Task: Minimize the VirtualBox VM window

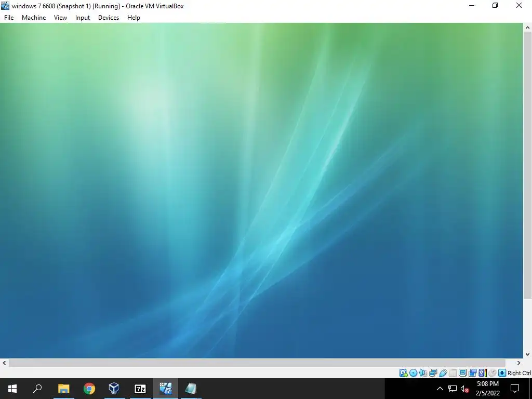Action: point(472,5)
